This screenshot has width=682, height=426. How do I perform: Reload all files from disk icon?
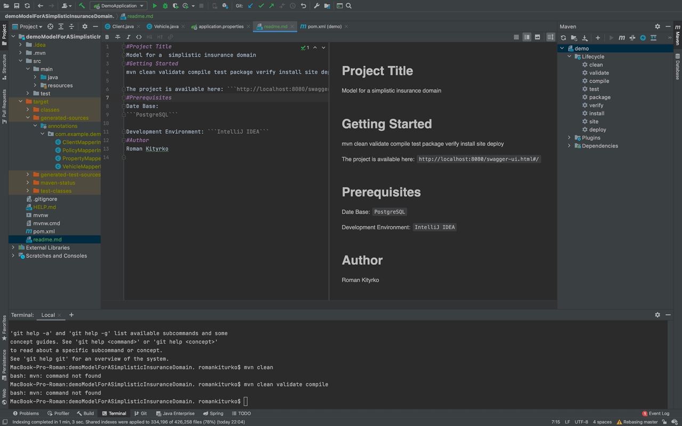pyautogui.click(x=27, y=6)
